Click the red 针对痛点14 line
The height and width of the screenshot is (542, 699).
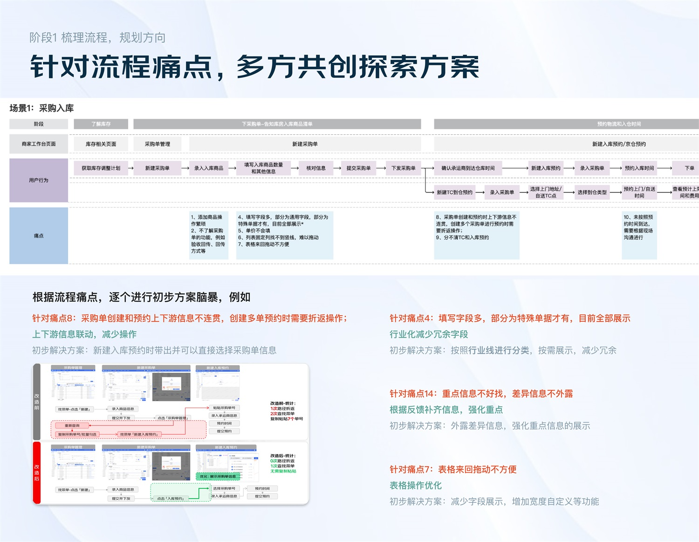[481, 394]
